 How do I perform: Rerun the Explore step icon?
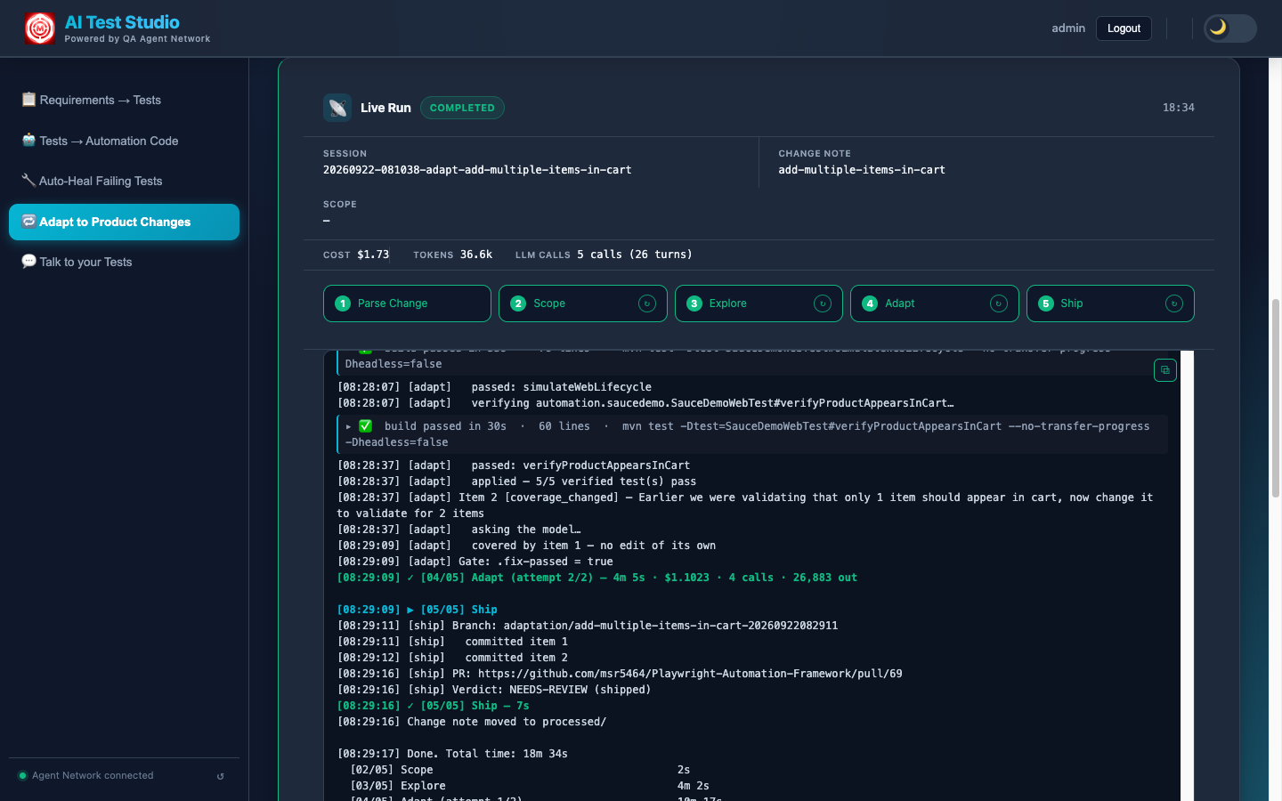823,303
